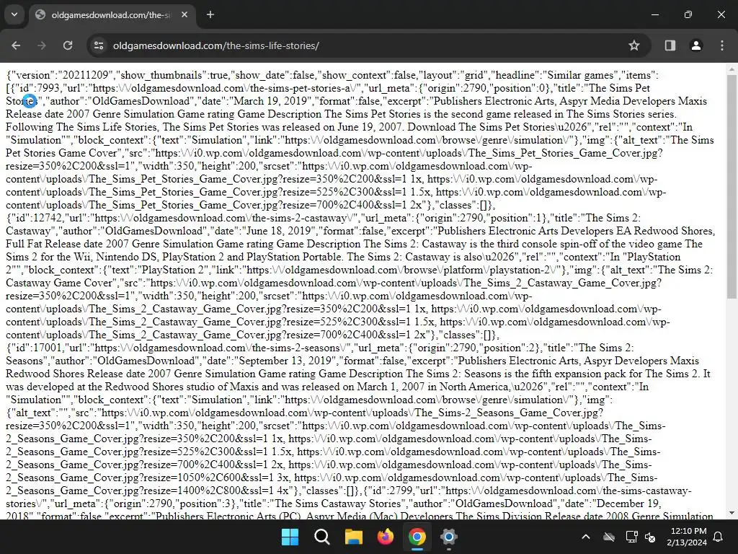Open the tab search dropdown arrow

point(14,14)
